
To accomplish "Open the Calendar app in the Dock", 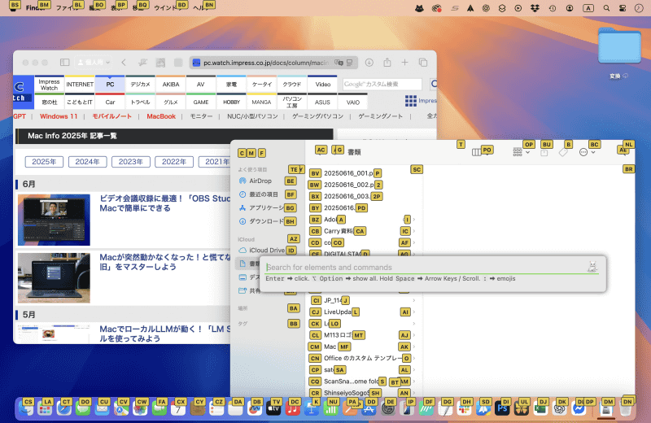I will tap(178, 409).
